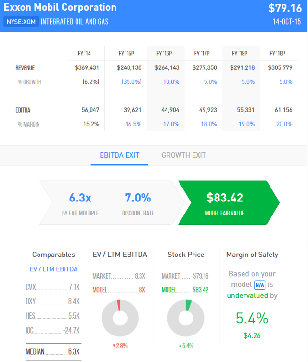
Task: Edit FY '18P revenue growth 5.0%
Action: [248, 82]
